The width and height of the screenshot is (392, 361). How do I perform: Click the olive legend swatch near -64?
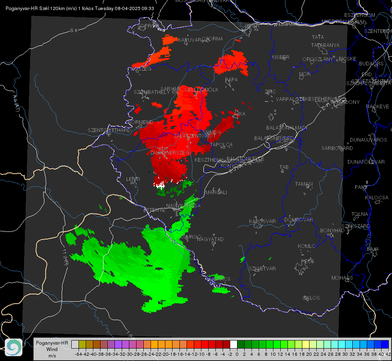[82, 344]
